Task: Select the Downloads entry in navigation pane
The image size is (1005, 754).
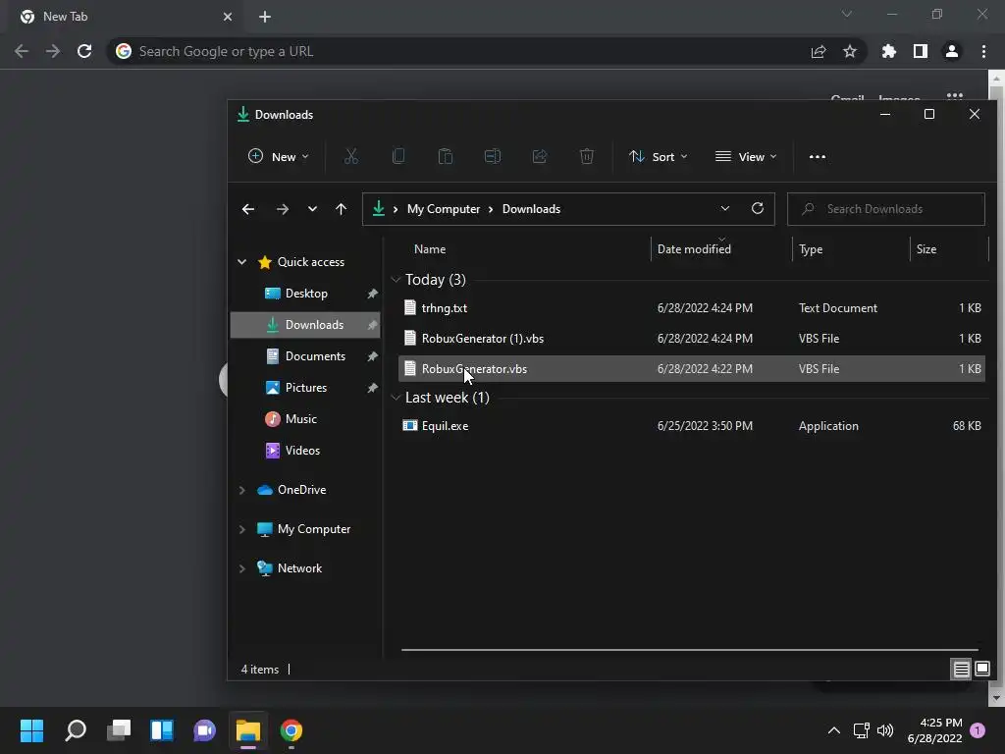Action: [305, 324]
